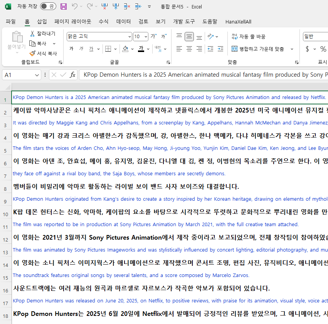Click the 잘라내기 (Cut) scissors icon
Screen dimensions: 328x324
pos(32,34)
